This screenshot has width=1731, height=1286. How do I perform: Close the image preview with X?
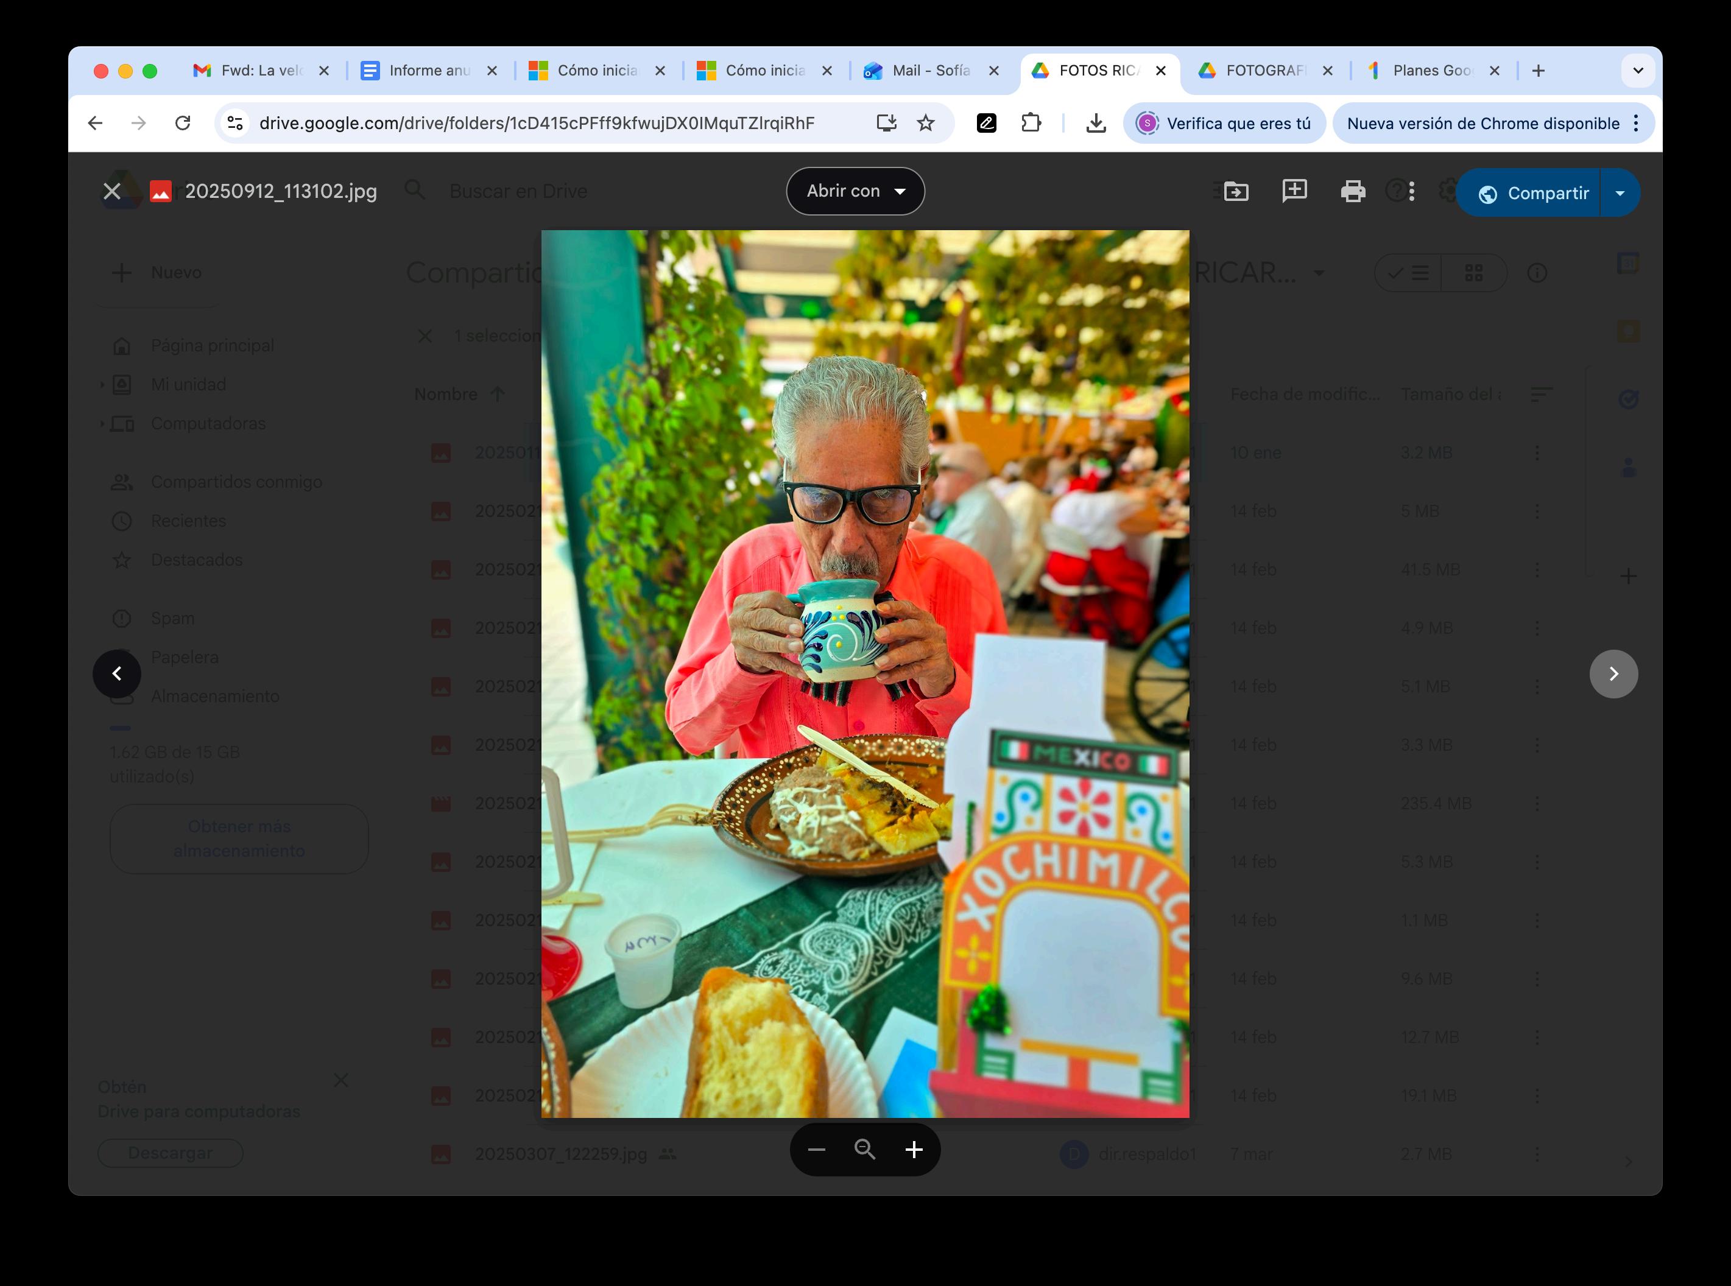pos(112,191)
